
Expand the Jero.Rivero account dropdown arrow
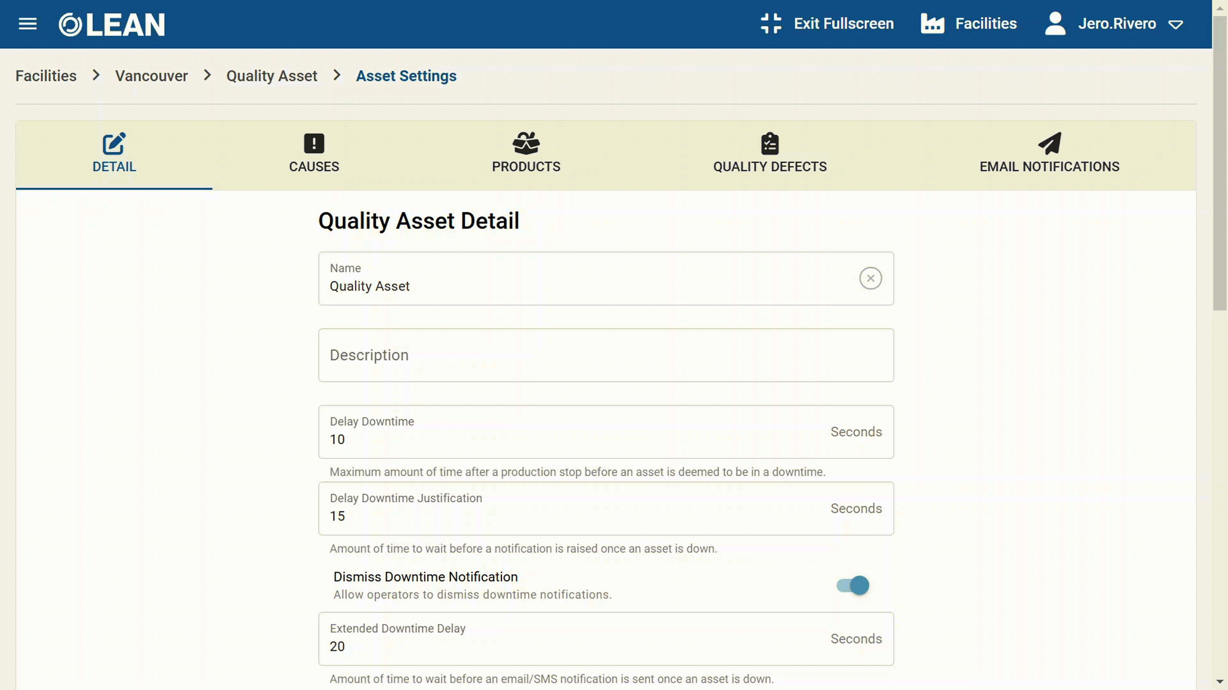pyautogui.click(x=1176, y=25)
